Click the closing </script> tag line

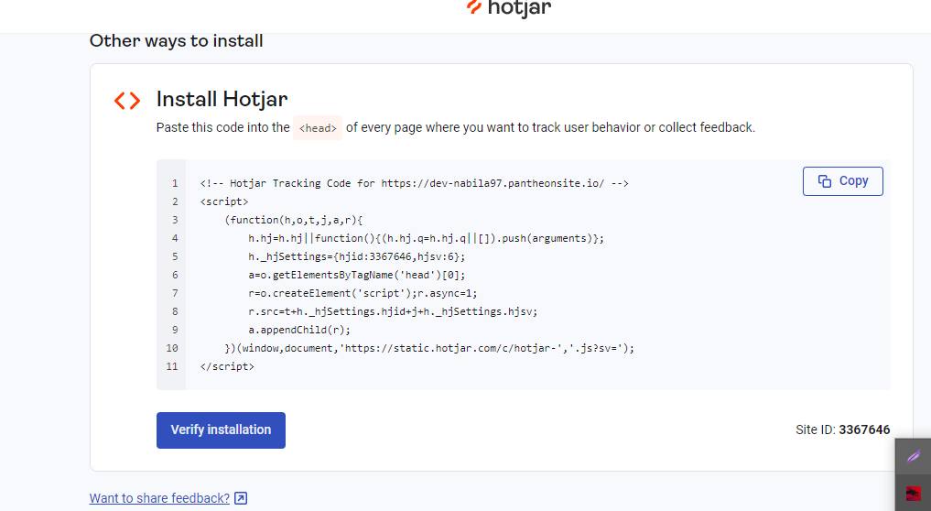[x=227, y=366]
